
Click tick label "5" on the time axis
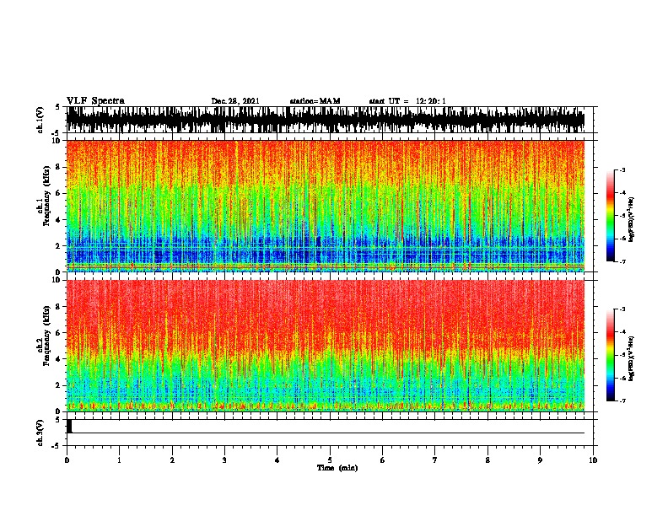tap(330, 460)
